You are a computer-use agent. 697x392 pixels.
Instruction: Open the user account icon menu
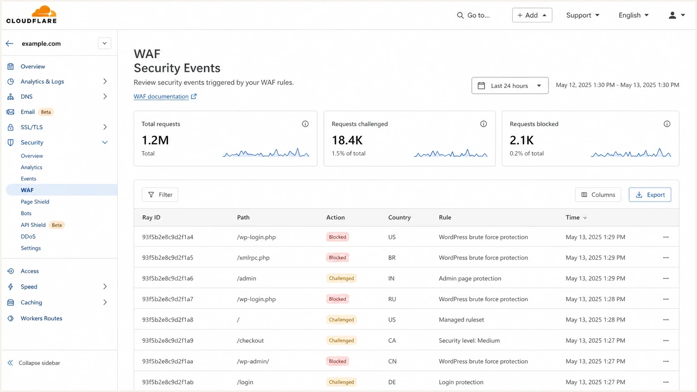point(677,15)
